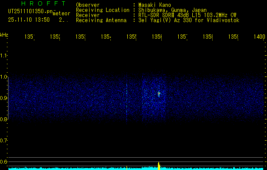
Task: Click the 1355 time axis label
Action: (132, 37)
